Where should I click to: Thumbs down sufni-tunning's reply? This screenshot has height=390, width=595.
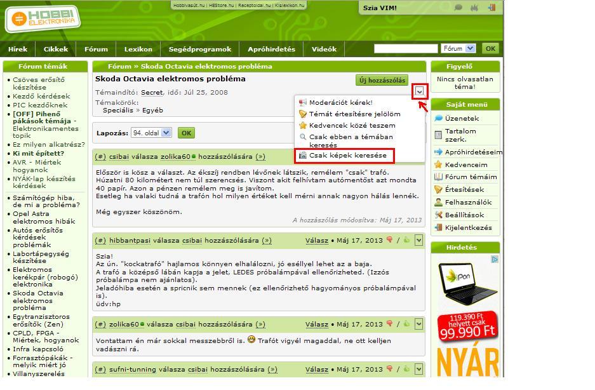coord(389,368)
